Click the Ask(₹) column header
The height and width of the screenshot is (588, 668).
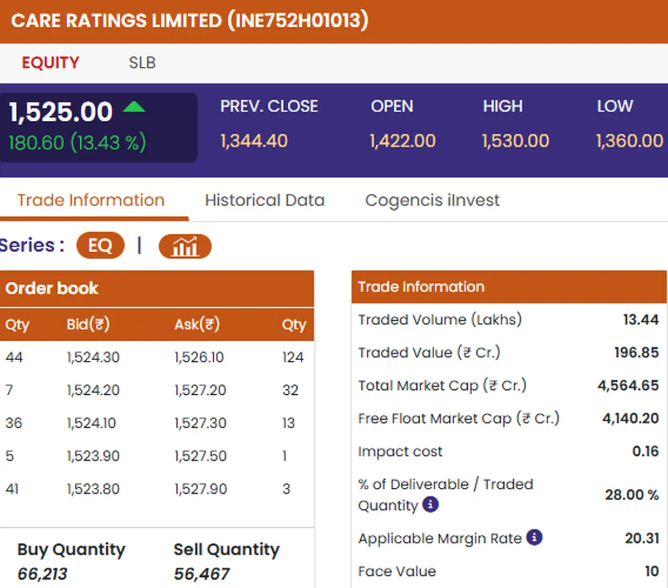click(197, 324)
